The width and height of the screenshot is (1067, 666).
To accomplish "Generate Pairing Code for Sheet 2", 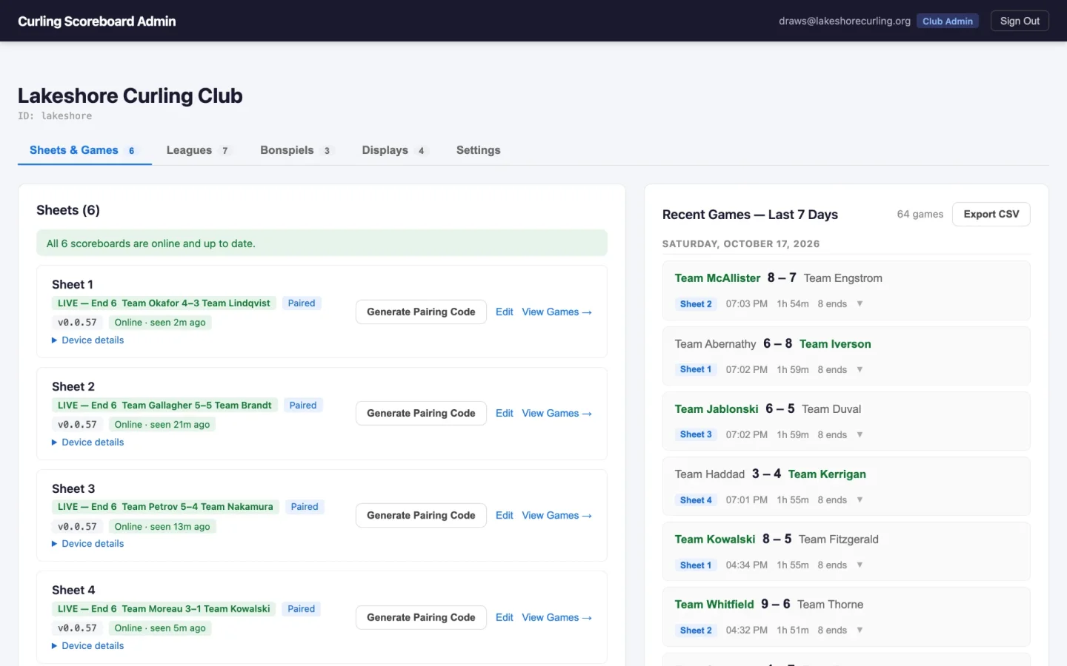I will [x=421, y=414].
